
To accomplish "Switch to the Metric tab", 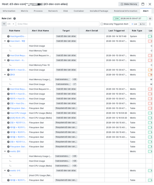I will [x=25, y=11].
